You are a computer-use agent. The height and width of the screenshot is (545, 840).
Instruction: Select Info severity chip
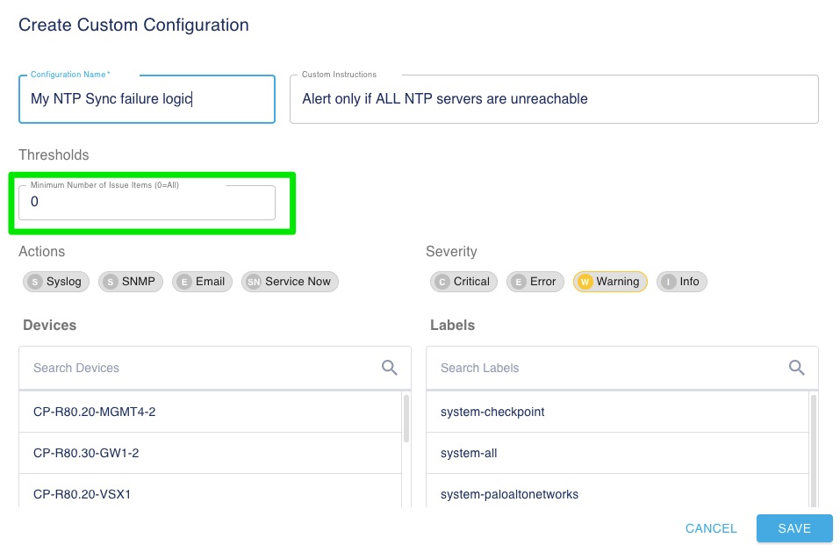tap(682, 282)
